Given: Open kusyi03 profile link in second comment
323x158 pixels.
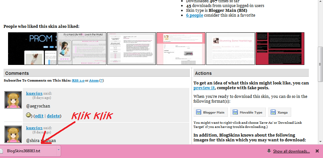Looking at the screenshot, I should click(34, 128).
